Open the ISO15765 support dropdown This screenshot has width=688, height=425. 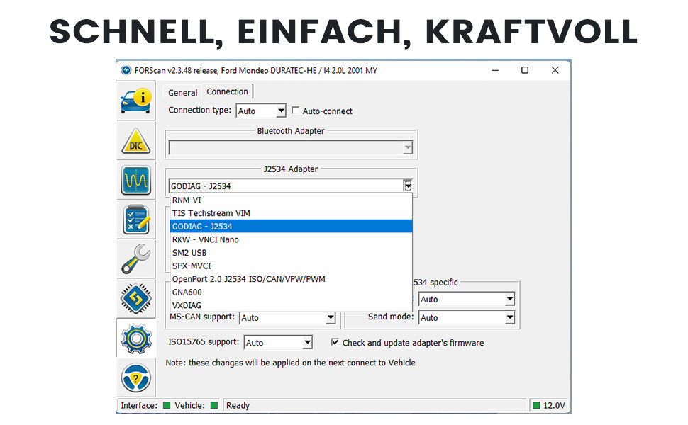[307, 343]
